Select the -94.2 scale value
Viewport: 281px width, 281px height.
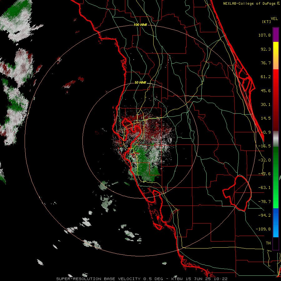coord(264,215)
